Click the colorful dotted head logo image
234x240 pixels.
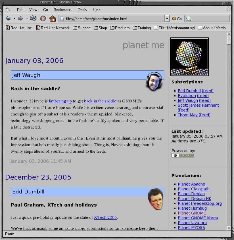point(189,57)
